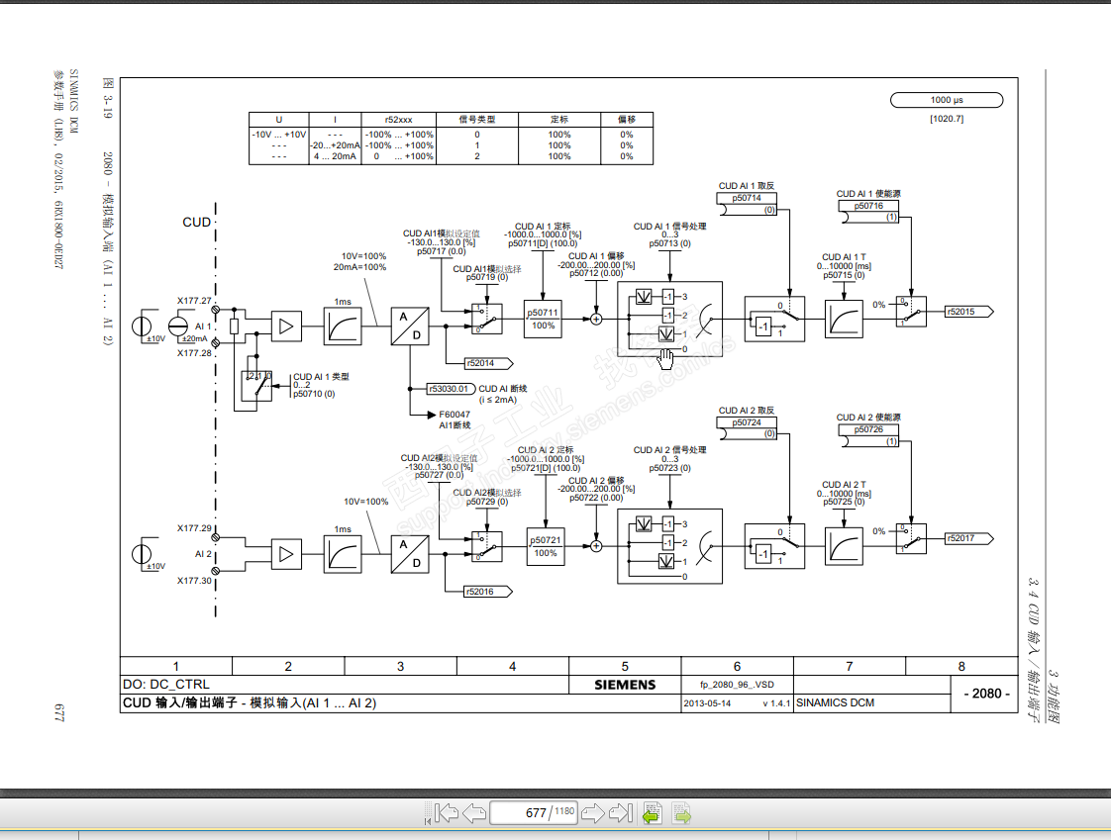Go to the first page of the document
Viewport: 1111px width, 840px height.
click(447, 813)
